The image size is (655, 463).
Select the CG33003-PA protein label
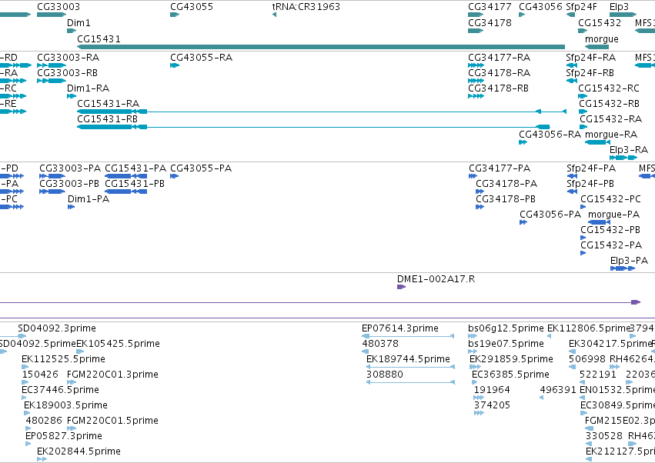coord(70,168)
